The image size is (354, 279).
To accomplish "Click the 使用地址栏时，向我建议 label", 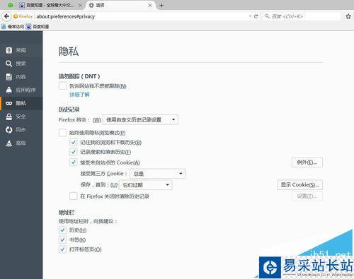I will [x=88, y=221].
